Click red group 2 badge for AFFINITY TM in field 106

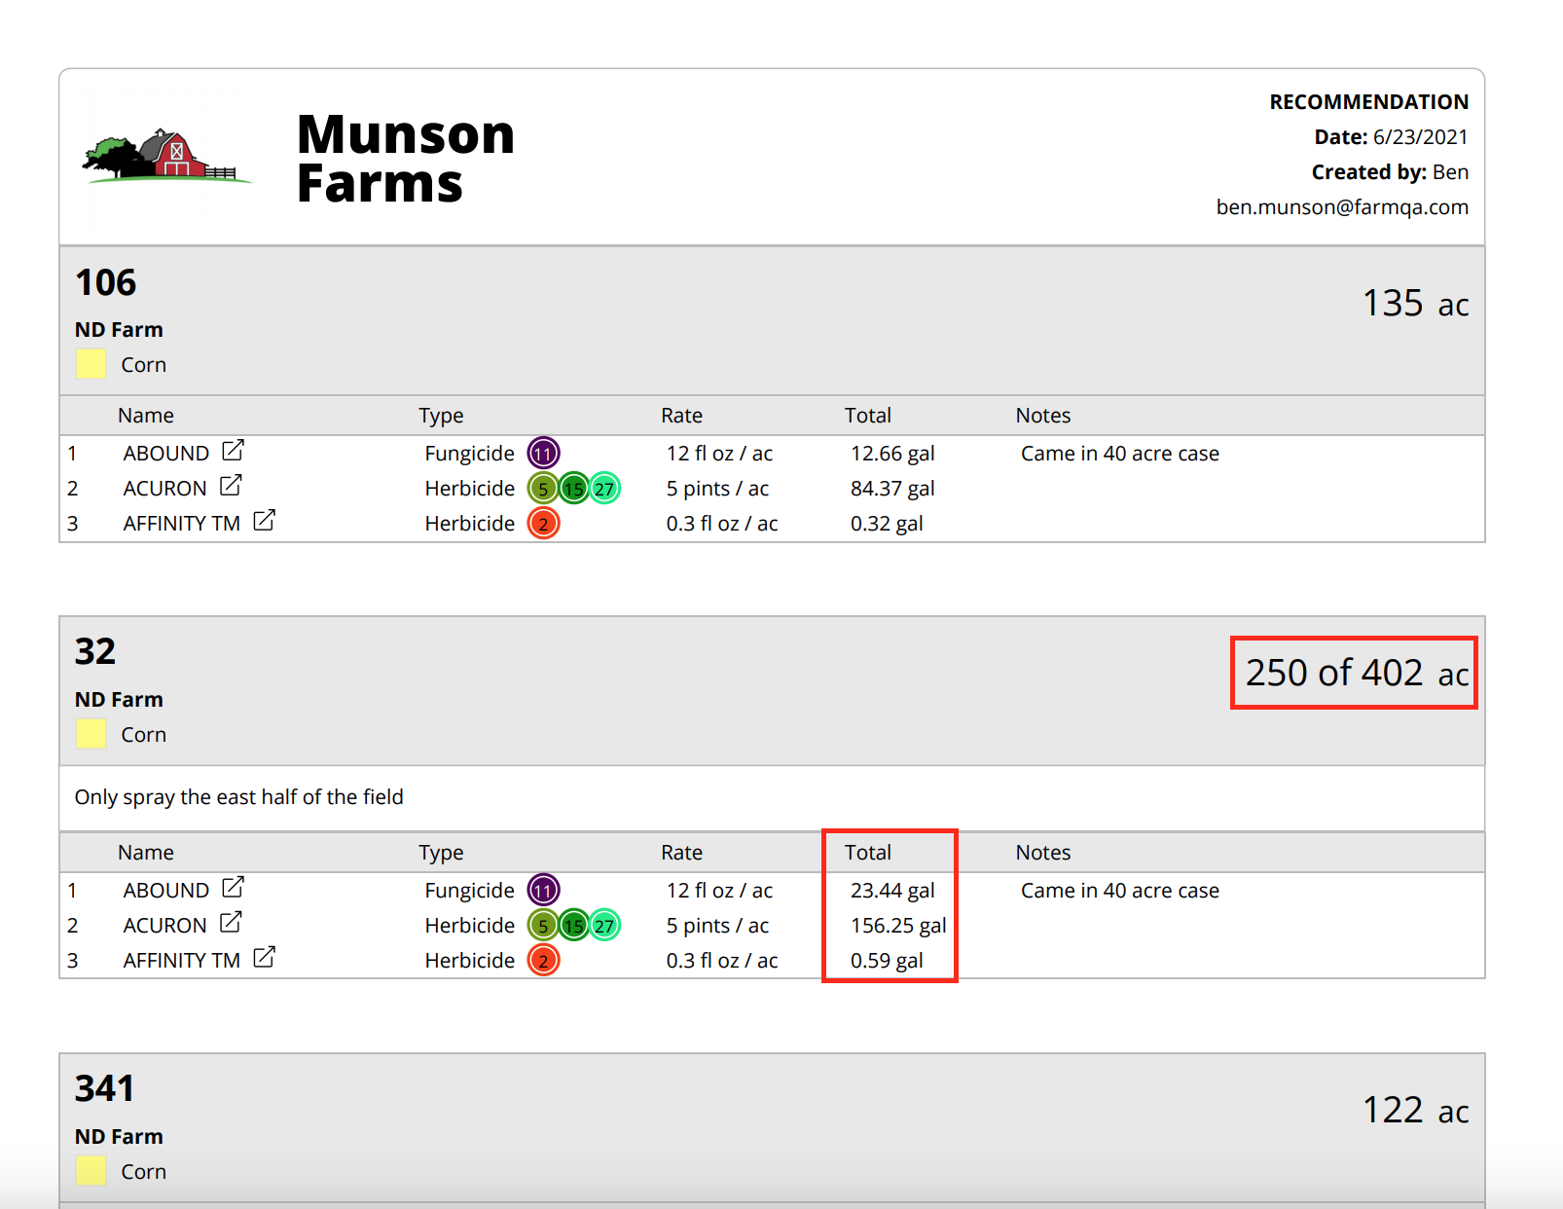(543, 524)
